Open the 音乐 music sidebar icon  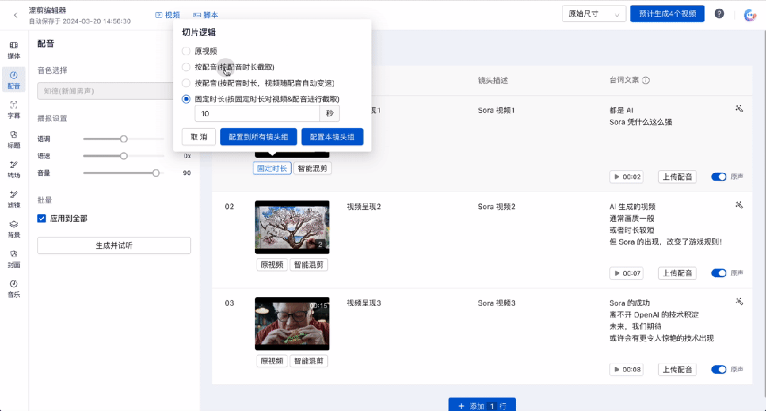(13, 288)
